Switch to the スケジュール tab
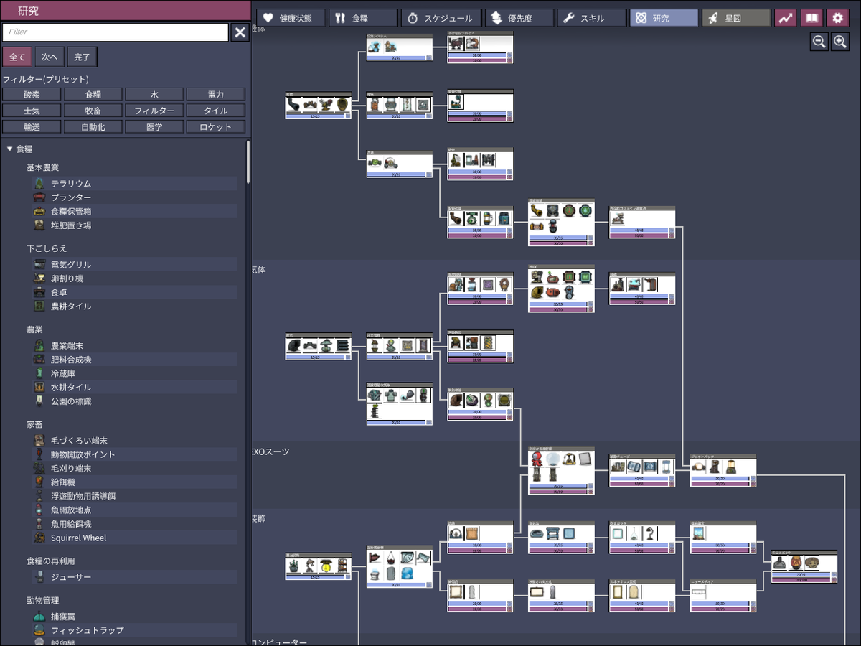The height and width of the screenshot is (646, 861). click(441, 18)
